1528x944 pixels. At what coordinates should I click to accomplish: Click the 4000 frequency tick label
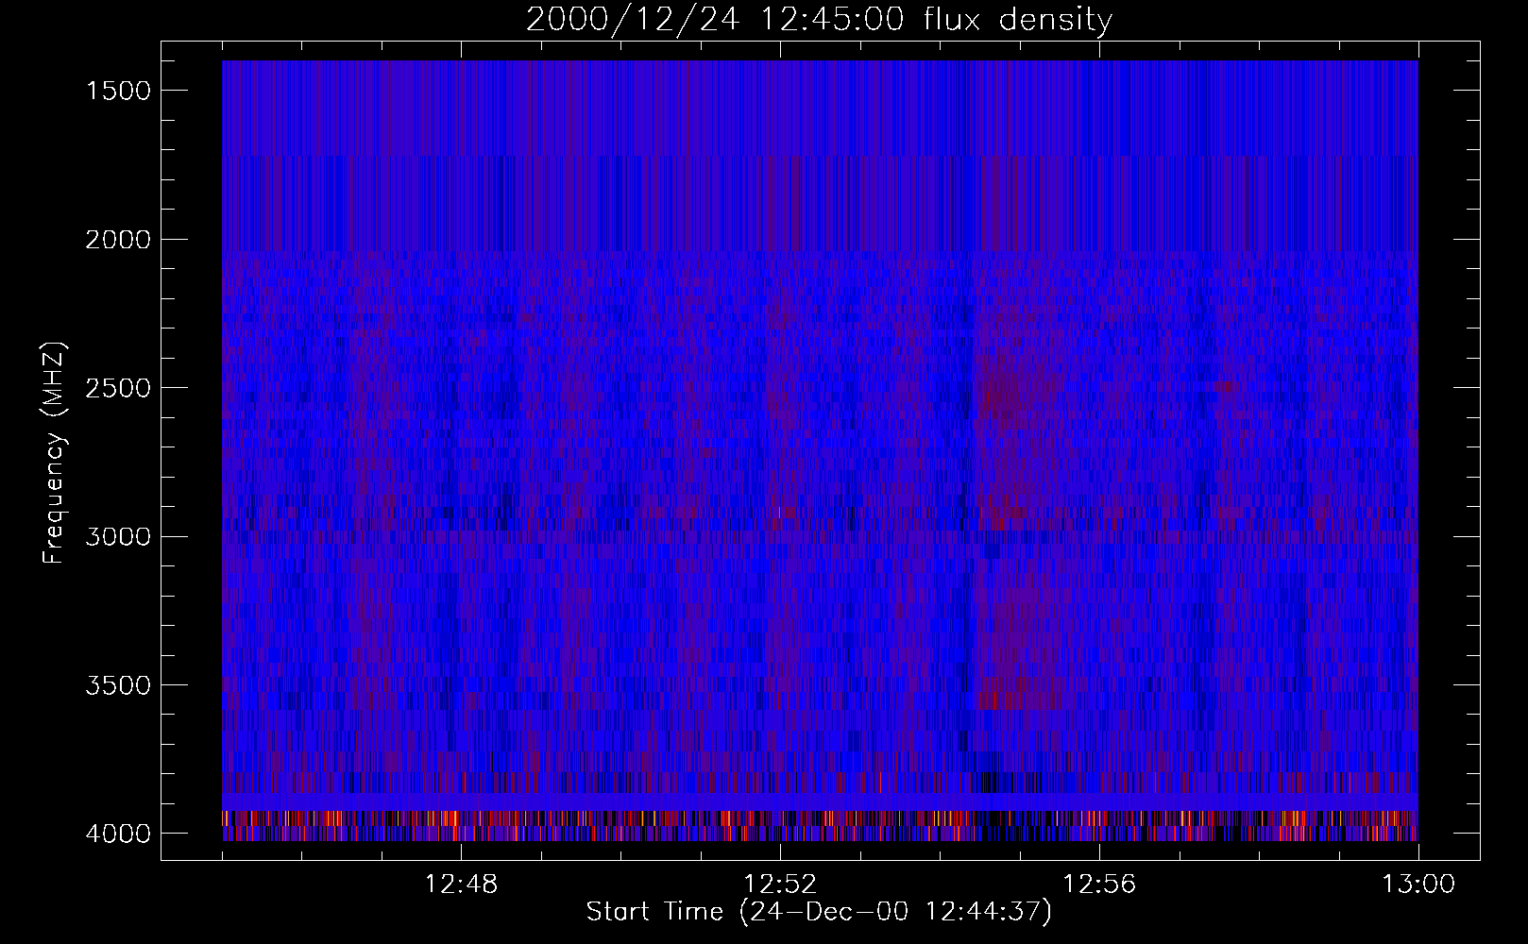point(117,834)
